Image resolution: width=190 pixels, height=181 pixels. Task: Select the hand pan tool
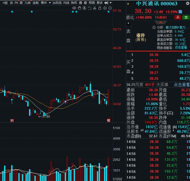pyautogui.click(x=79, y=8)
